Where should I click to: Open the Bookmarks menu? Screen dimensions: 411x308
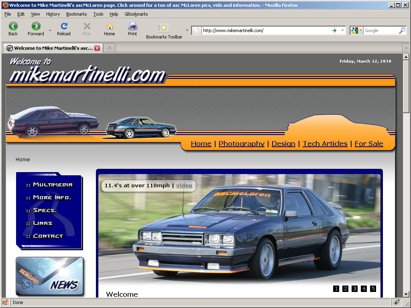[x=77, y=14]
